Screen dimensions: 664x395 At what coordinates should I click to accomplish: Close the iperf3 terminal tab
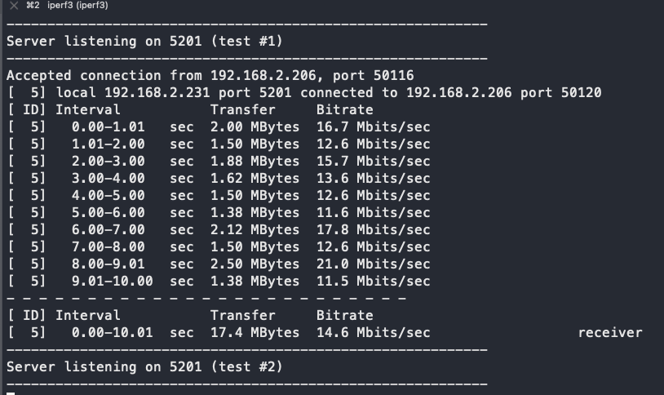click(14, 6)
